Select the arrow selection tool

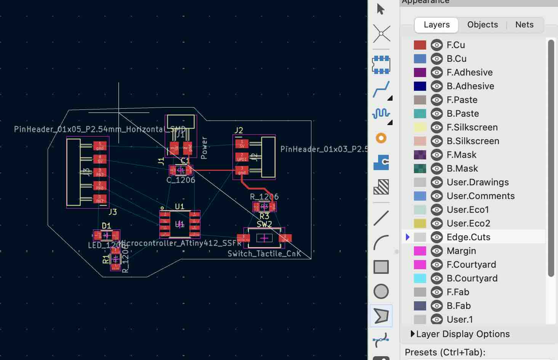(380, 9)
